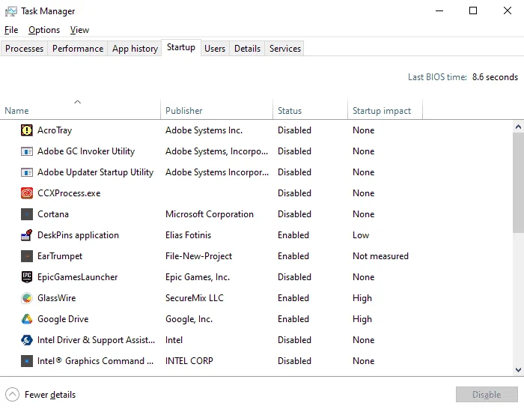Click GlassWire's High startup impact
524x412 pixels.
[362, 298]
